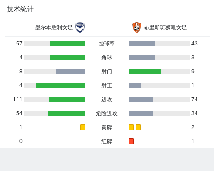214x171 pixels.
Task: Click Brisbane Roar's first yellow card icon
Action: coord(131,127)
